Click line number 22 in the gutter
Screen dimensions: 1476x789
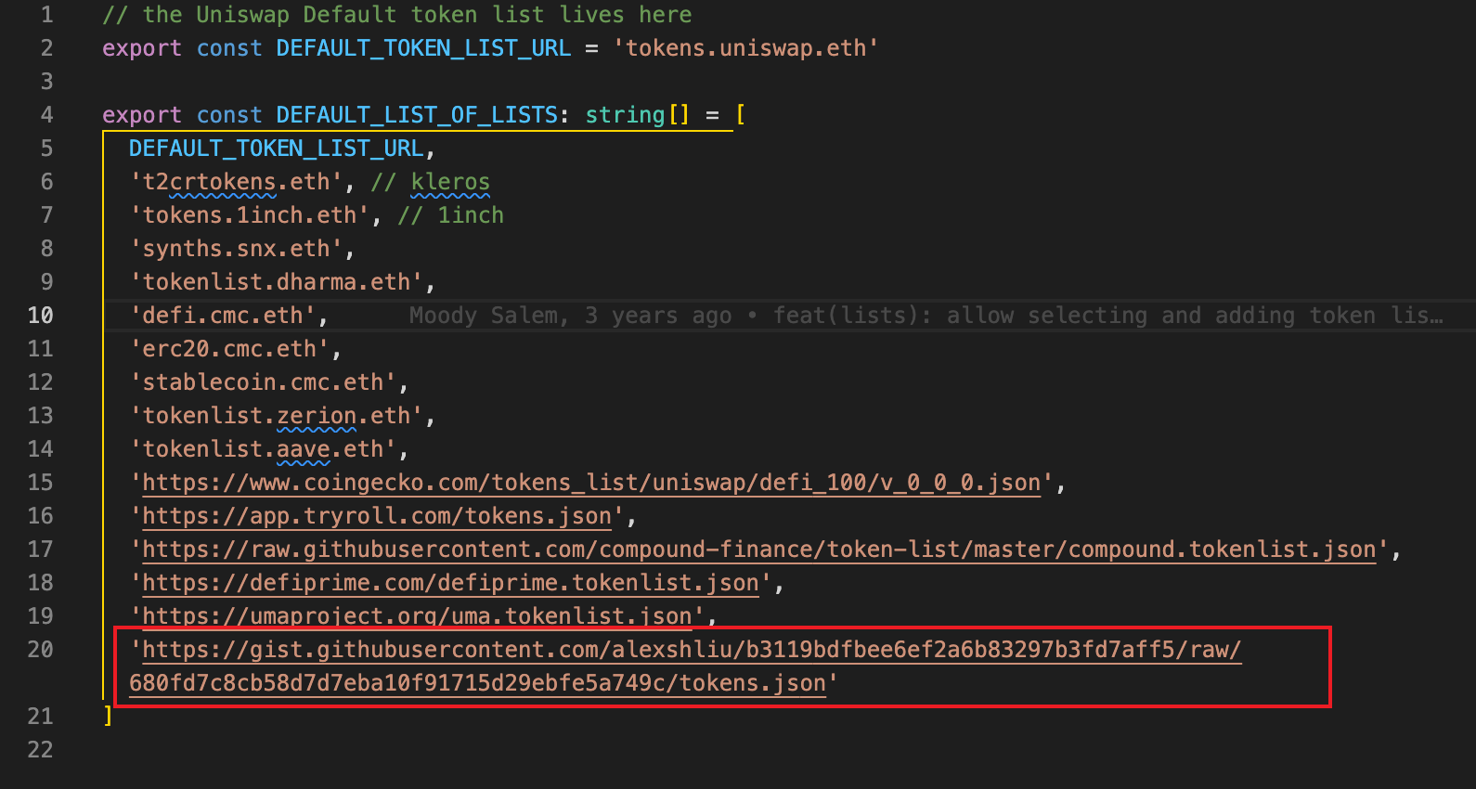(40, 750)
